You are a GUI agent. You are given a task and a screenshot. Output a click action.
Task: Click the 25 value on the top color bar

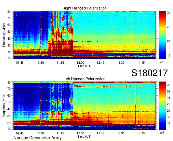tap(168, 27)
